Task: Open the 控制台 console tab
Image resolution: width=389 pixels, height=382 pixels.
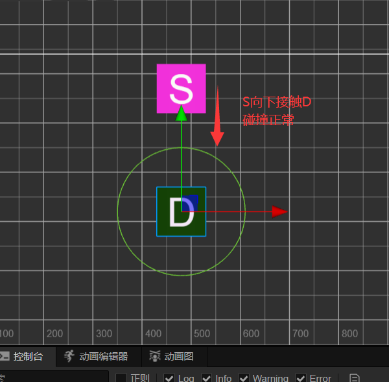Action: [28, 357]
